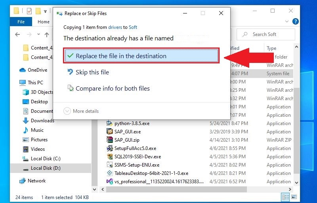The image size is (317, 203).
Task: Click the SSMS-Setup-ENU.exe file icon
Action: (110, 165)
